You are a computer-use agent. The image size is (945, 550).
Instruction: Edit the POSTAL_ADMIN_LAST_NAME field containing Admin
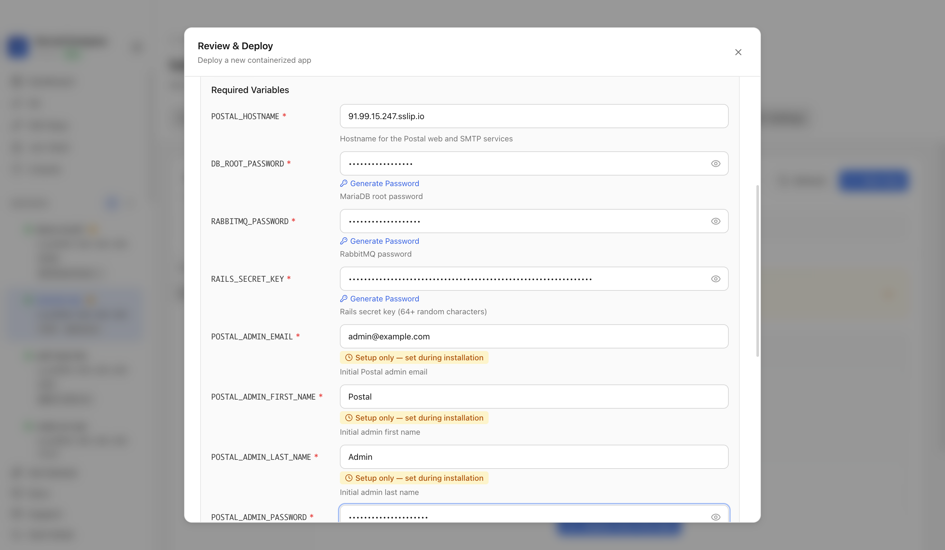click(534, 457)
